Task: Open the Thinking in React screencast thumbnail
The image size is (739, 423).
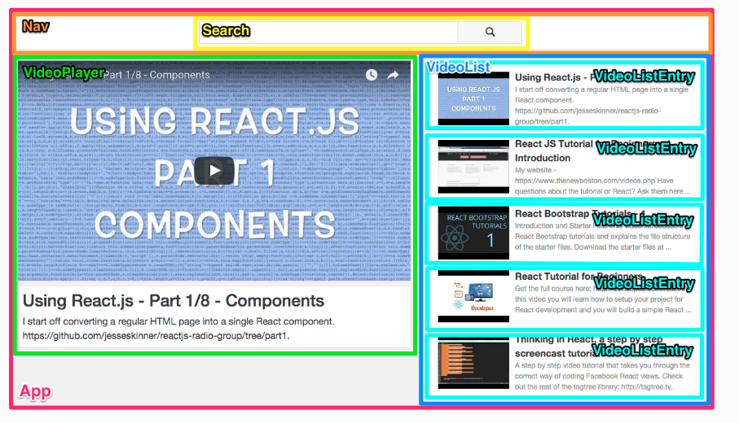Action: [x=473, y=363]
